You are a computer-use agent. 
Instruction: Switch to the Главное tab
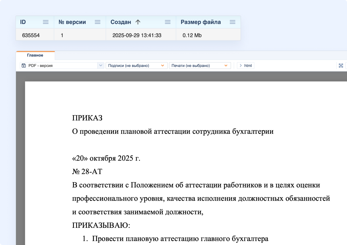[x=35, y=55]
